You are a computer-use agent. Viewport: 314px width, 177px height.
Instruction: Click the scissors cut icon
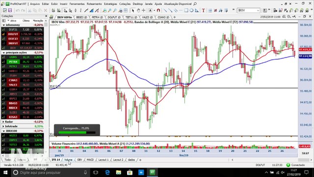pos(29,10)
